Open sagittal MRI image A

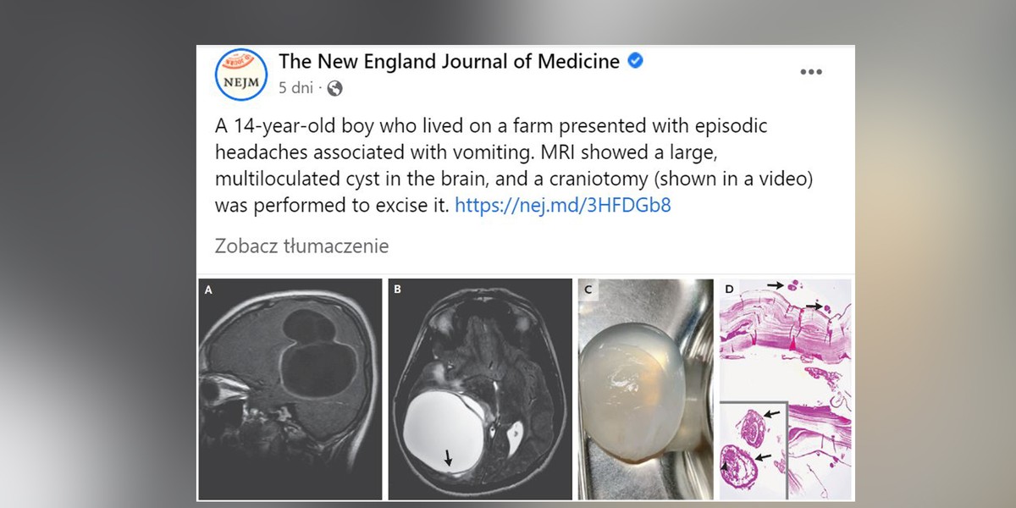point(290,389)
